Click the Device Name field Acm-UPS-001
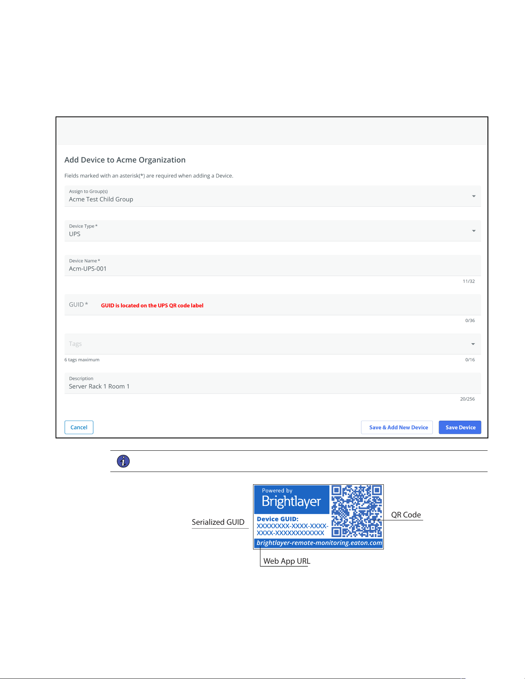 point(273,265)
